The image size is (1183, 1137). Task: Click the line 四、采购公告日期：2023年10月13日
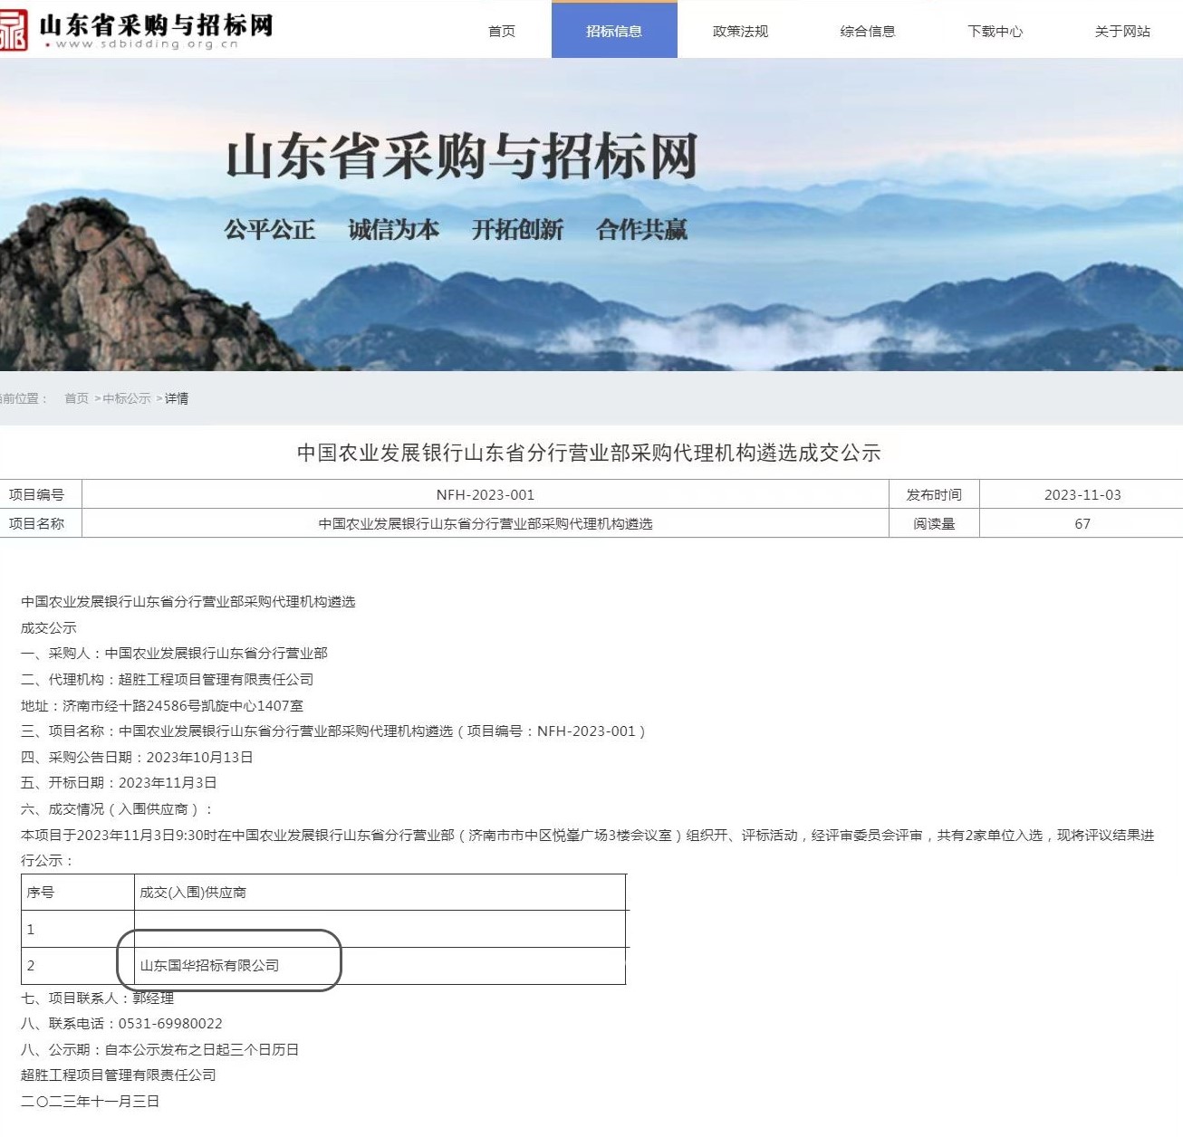(137, 757)
